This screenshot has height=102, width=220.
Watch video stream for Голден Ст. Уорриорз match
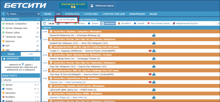tap(150, 51)
